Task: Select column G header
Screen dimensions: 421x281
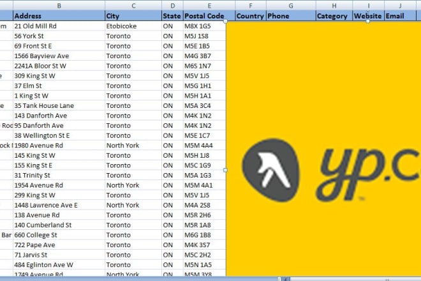Action: 291,5
